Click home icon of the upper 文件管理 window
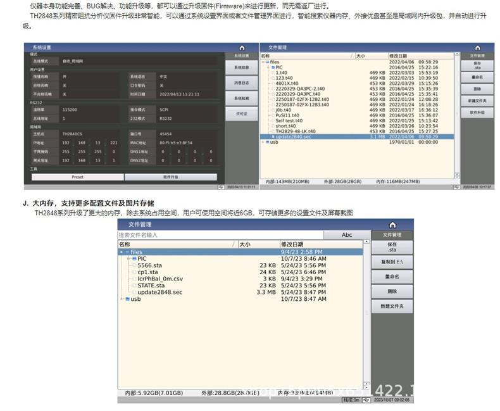This screenshot has width=500, height=411. (477, 48)
